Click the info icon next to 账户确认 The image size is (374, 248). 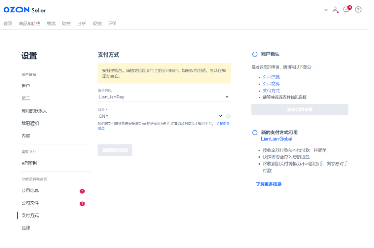(x=255, y=54)
